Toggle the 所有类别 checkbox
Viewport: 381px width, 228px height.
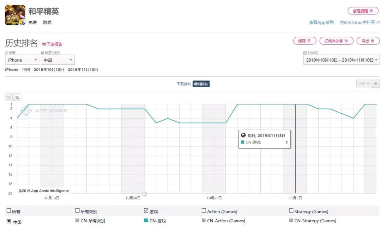[78, 210]
